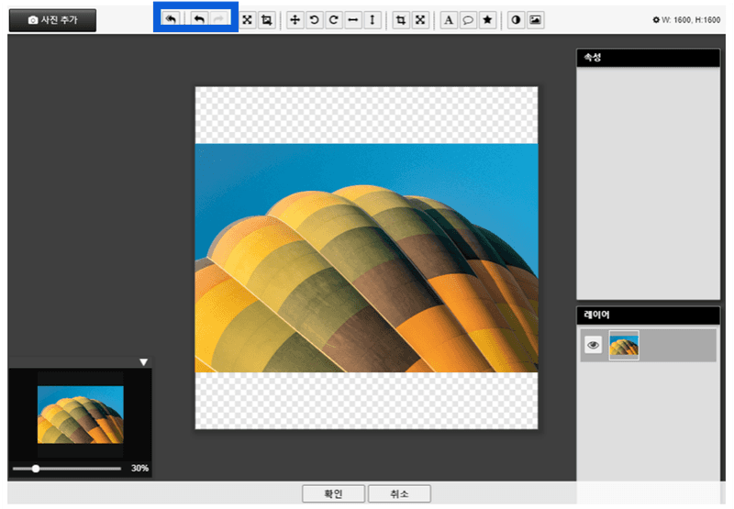Rotate image clockwise using toolbar icon
The height and width of the screenshot is (509, 734).
pyautogui.click(x=333, y=19)
